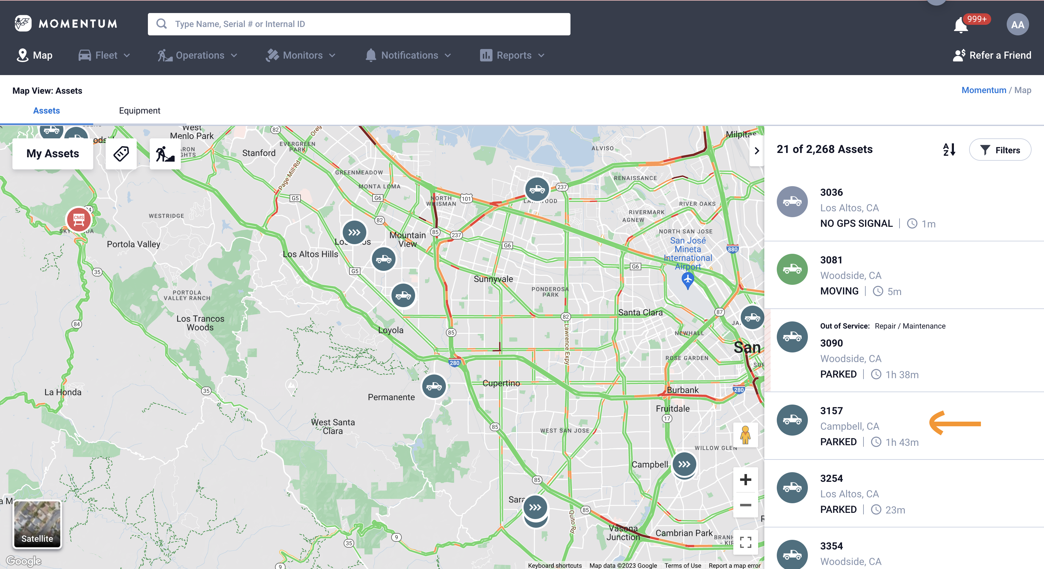
Task: Open the Filters panel
Action: pyautogui.click(x=1000, y=150)
